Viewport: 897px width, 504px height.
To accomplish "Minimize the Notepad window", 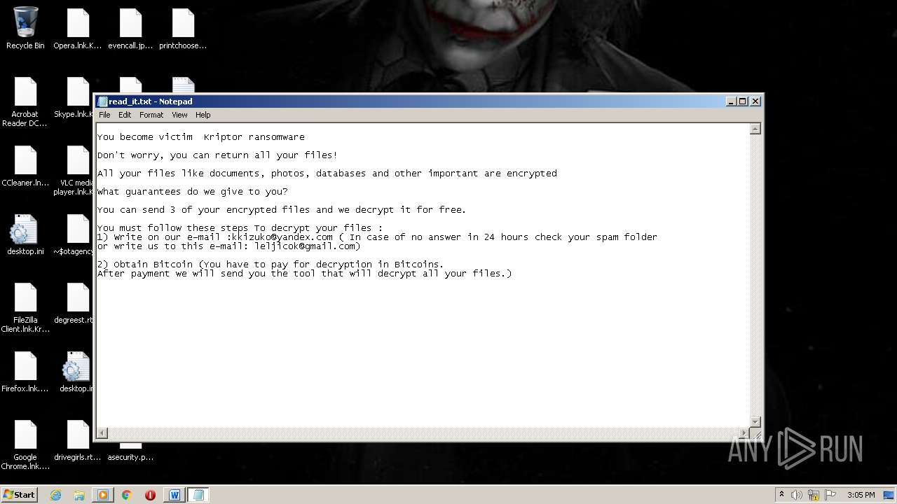I will click(x=732, y=101).
